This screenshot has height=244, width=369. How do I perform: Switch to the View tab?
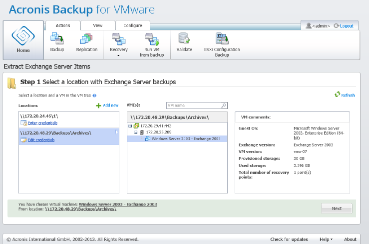pyautogui.click(x=98, y=25)
